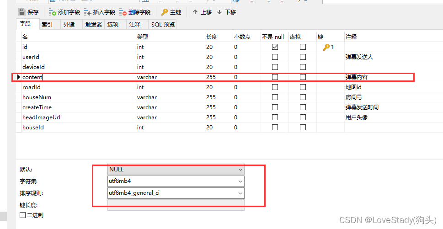Screen dimensions: 443x229
Task: Open the Collation utf8mb4_general_ci dropdown
Action: coord(240,193)
